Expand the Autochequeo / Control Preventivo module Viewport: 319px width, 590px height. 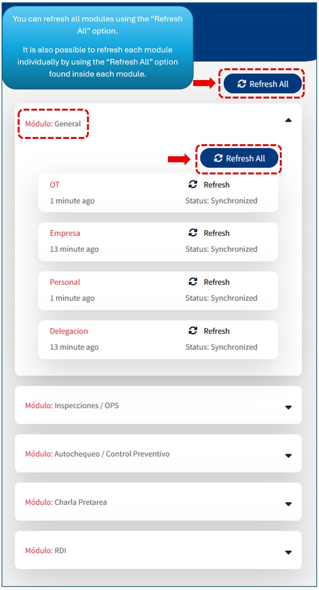coord(288,456)
